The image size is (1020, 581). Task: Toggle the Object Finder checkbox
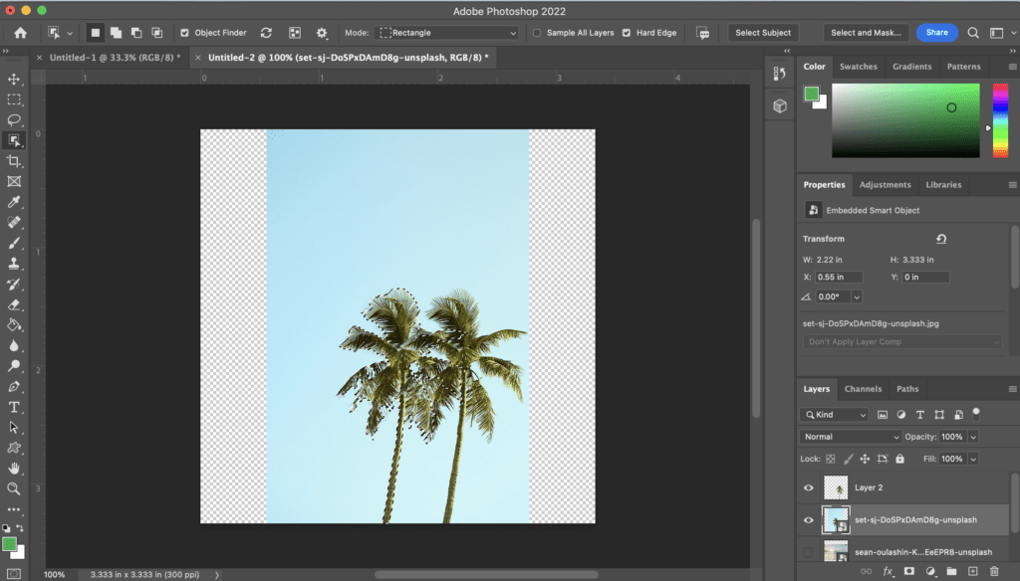(x=184, y=33)
